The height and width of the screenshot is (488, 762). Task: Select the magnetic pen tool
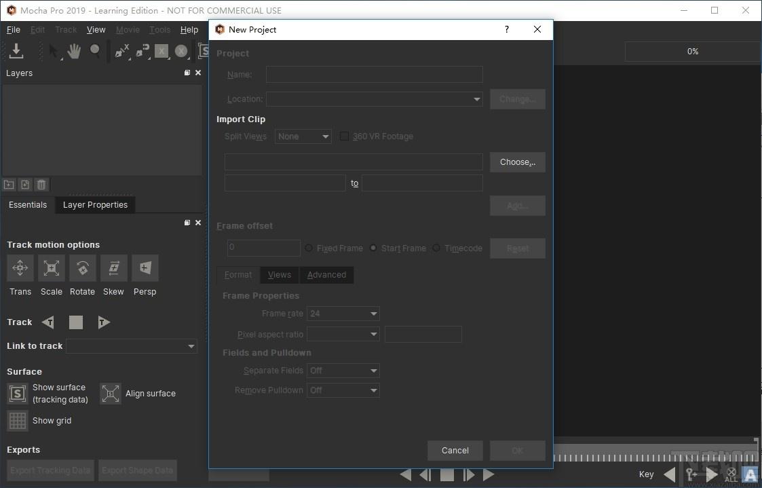pyautogui.click(x=142, y=51)
